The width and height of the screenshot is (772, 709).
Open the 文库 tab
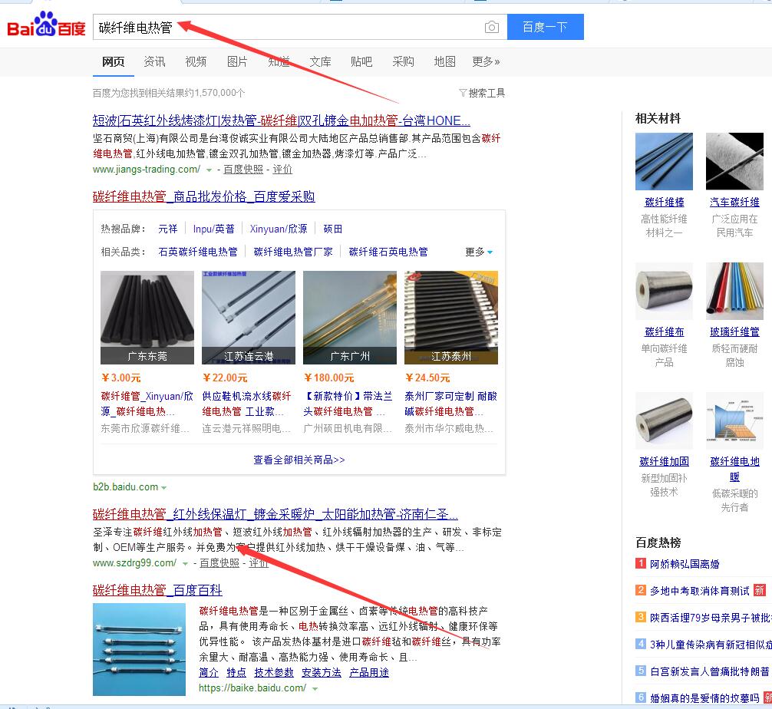coord(321,61)
